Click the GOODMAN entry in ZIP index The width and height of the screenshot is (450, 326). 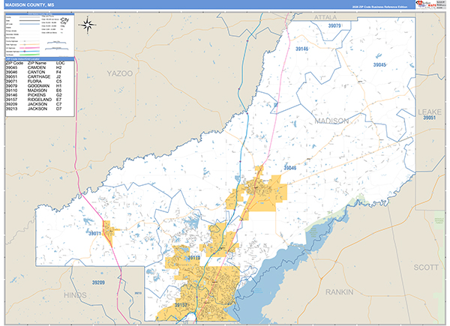(39, 87)
